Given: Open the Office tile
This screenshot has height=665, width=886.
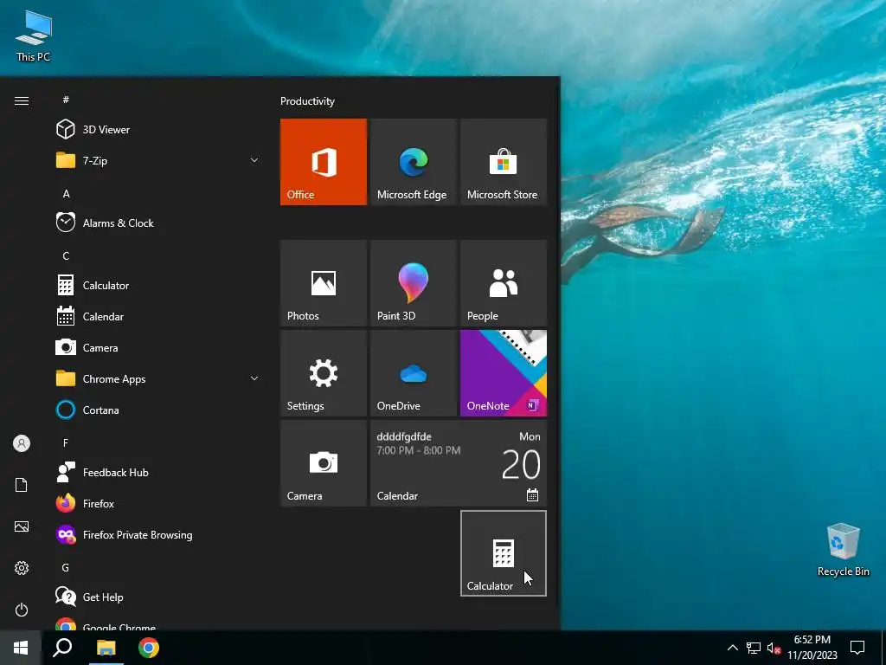Looking at the screenshot, I should [324, 162].
